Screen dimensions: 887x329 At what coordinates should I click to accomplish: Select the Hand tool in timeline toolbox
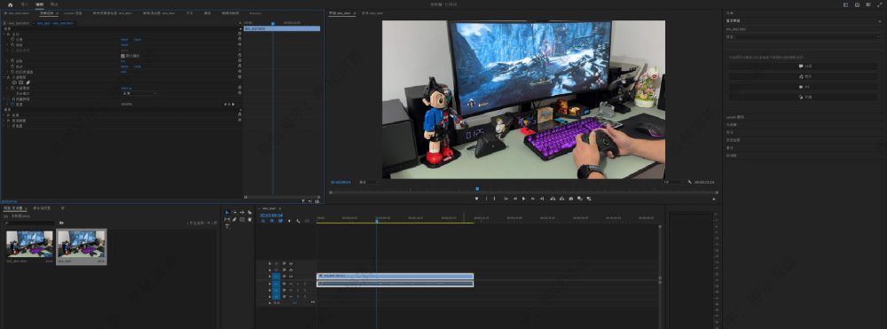click(249, 219)
